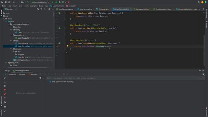Viewport: 208px width, 117px height.
Task: Open the Actuator tab in Debug panel
Action: [33, 74]
